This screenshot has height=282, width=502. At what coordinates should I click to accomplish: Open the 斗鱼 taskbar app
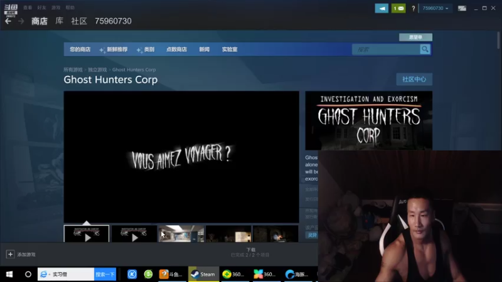pyautogui.click(x=171, y=274)
